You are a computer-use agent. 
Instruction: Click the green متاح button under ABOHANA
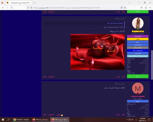coord(138,76)
